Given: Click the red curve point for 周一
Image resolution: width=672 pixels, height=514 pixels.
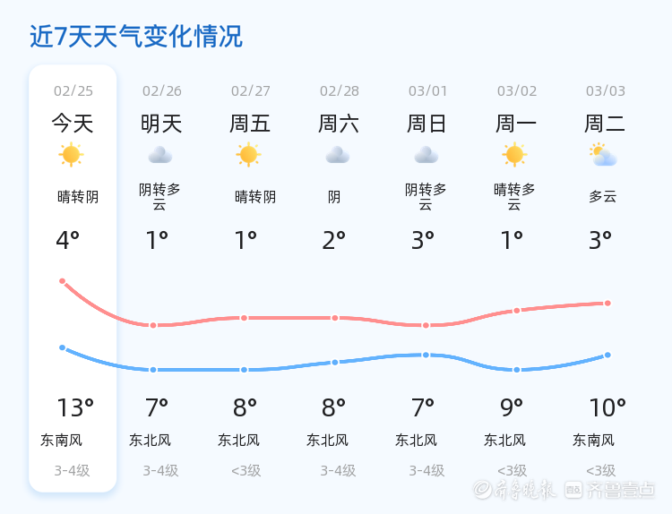Looking at the screenshot, I should coord(517,311).
